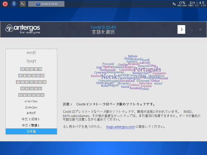207x155 pixels.
Task: Select ქართული Georgian language option
Action: [31, 107]
